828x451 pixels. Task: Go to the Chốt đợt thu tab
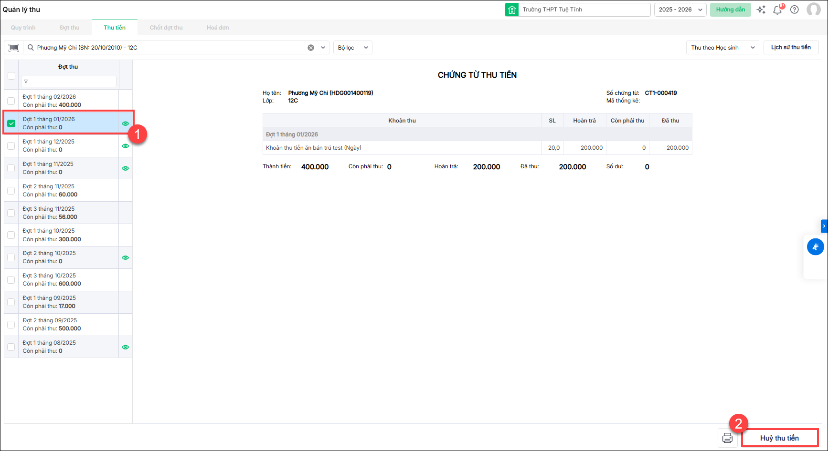166,28
